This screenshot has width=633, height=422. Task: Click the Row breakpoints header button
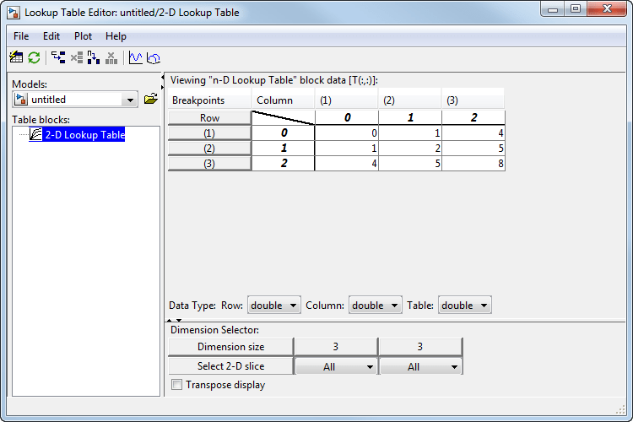[x=209, y=118]
